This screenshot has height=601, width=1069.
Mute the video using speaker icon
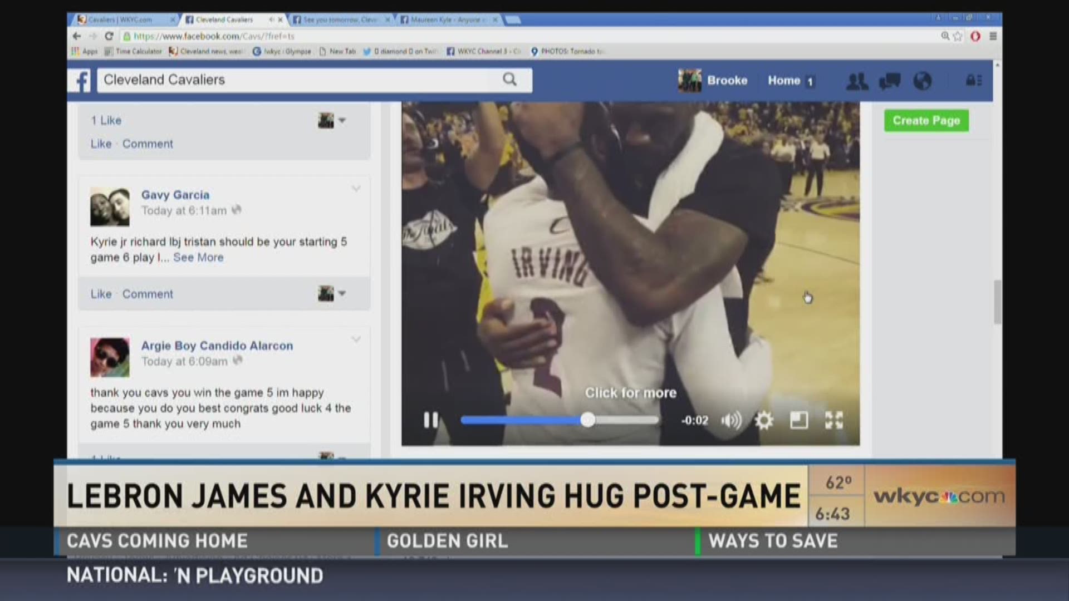click(731, 420)
